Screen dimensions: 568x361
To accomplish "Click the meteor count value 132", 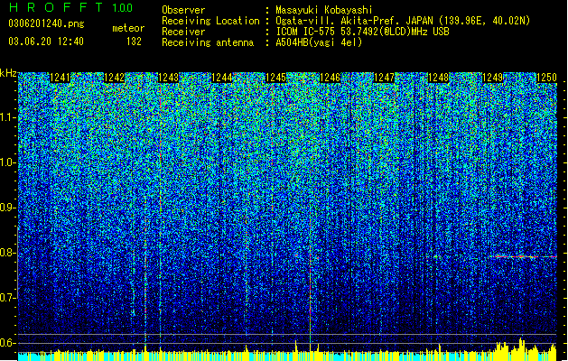I will pos(134,42).
